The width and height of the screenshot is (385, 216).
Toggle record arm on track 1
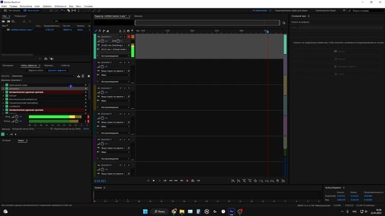tap(128, 37)
